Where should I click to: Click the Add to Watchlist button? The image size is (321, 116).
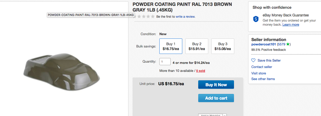210,115
